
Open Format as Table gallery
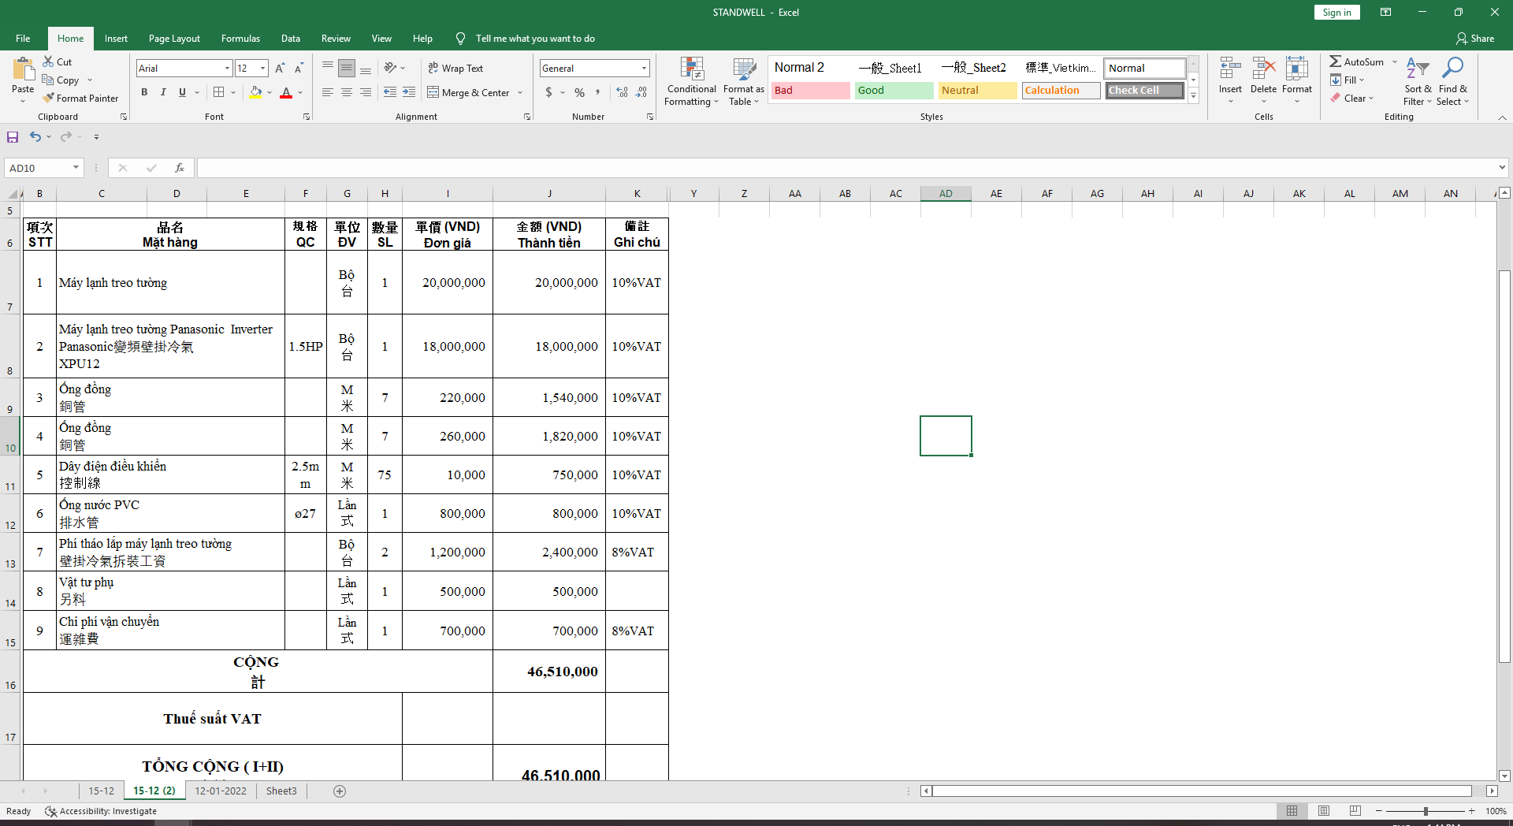(x=744, y=81)
